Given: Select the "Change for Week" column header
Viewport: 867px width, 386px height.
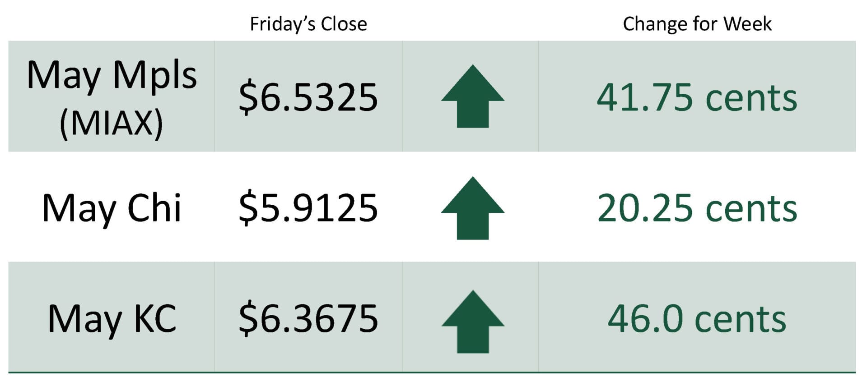Looking at the screenshot, I should coord(697,24).
